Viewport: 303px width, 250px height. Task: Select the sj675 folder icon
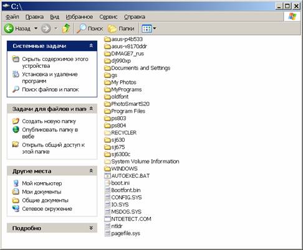tap(107, 147)
